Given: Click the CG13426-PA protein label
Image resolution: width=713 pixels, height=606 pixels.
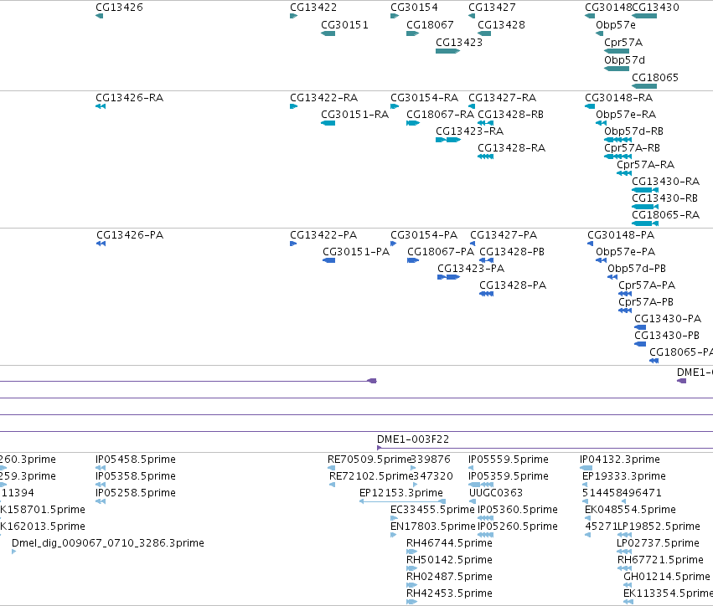Looking at the screenshot, I should coord(130,235).
